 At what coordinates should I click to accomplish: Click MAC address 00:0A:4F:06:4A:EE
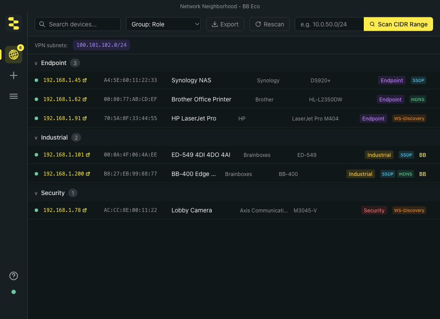130,155
